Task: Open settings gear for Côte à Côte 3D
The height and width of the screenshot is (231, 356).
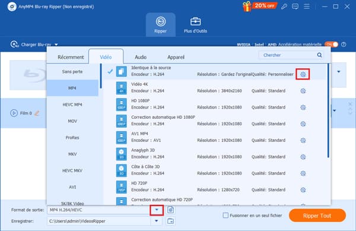Action: [x=303, y=173]
